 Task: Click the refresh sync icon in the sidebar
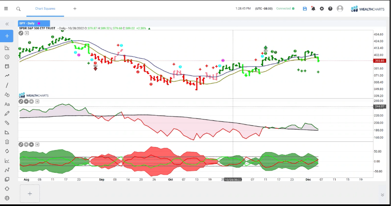pyautogui.click(x=7, y=151)
